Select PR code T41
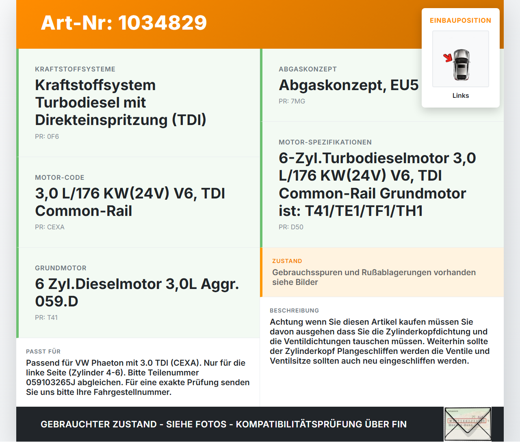This screenshot has height=442, width=520. [x=46, y=318]
